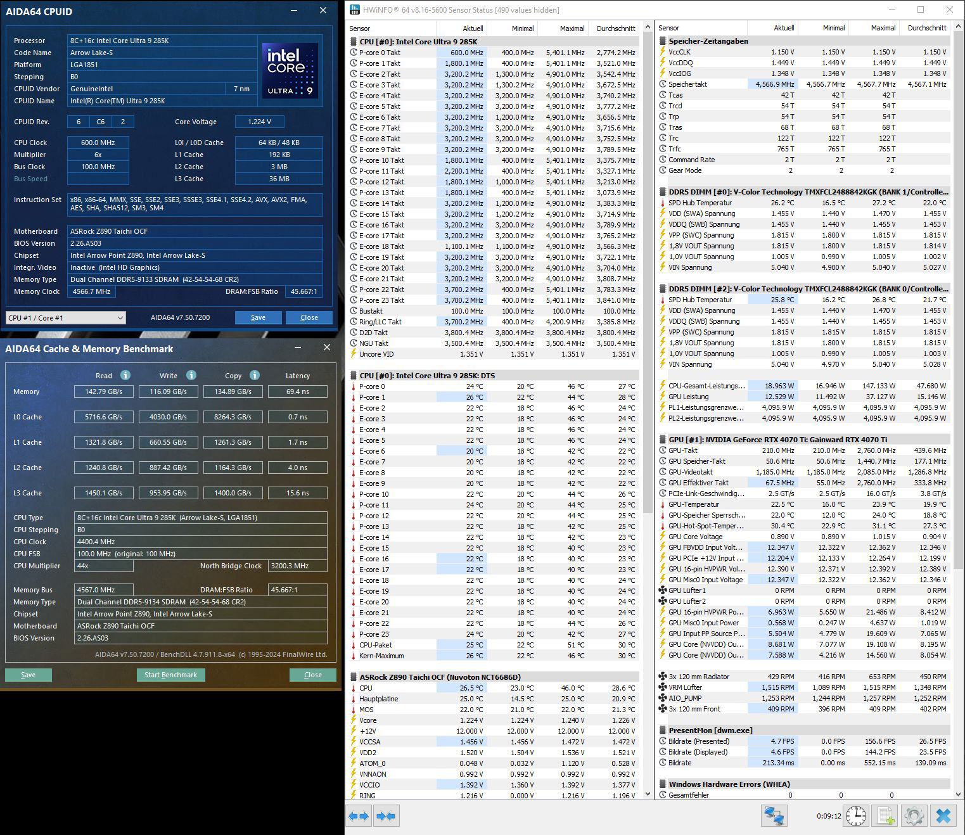This screenshot has width=965, height=835.
Task: Open the CPU #1 / Core #1 dropdown
Action: click(x=66, y=317)
